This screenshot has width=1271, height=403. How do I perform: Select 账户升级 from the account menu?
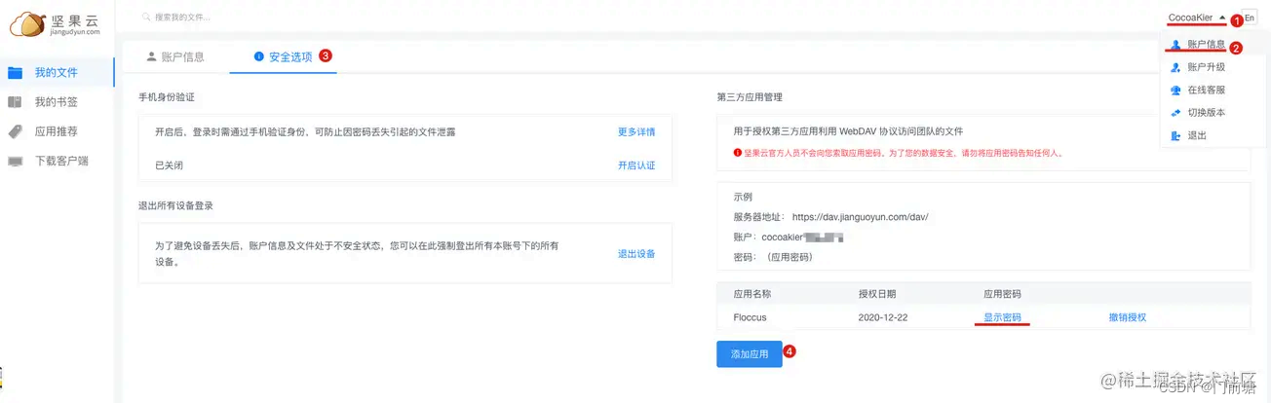click(1207, 67)
